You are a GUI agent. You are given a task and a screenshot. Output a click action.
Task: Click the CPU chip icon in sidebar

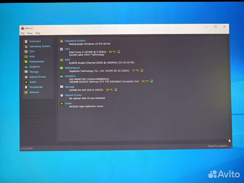(x=26, y=52)
